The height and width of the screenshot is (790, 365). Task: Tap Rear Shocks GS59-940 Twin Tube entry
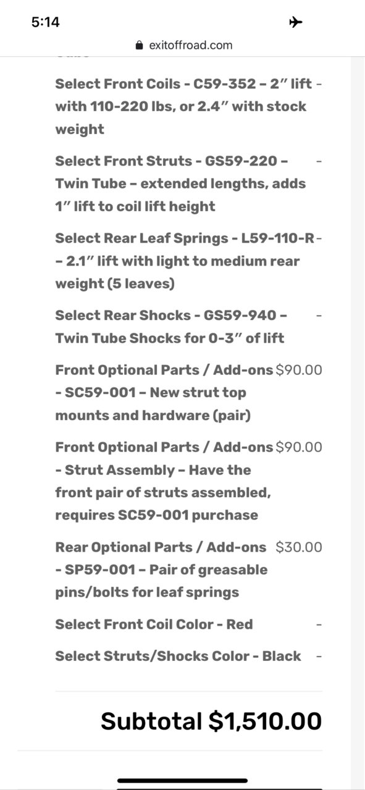point(171,326)
